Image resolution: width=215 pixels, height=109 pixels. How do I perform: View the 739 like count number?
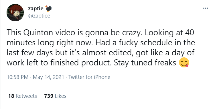(x=49, y=96)
